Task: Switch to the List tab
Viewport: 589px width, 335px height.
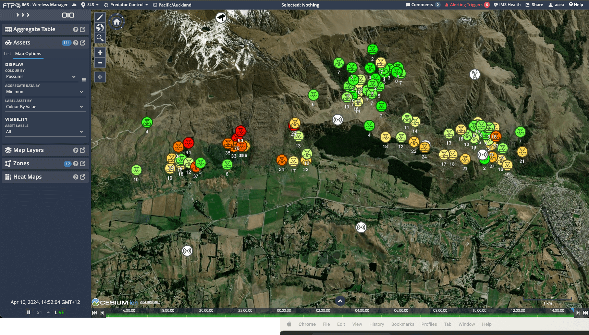Action: [8, 54]
